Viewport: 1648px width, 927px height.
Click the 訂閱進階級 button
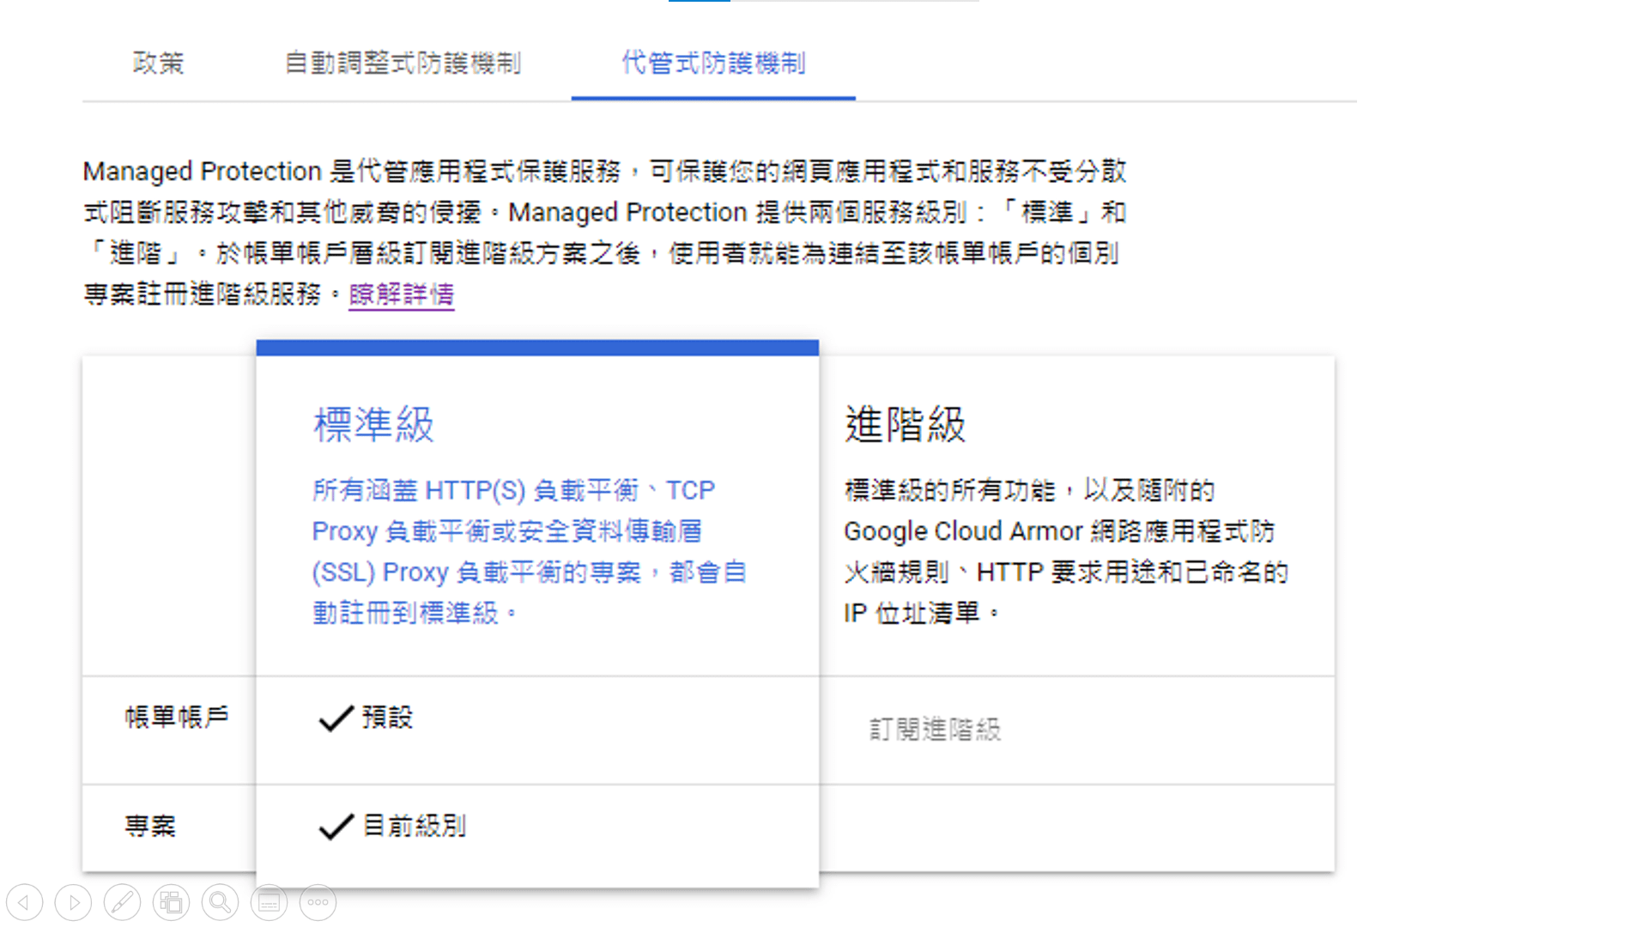pyautogui.click(x=933, y=730)
